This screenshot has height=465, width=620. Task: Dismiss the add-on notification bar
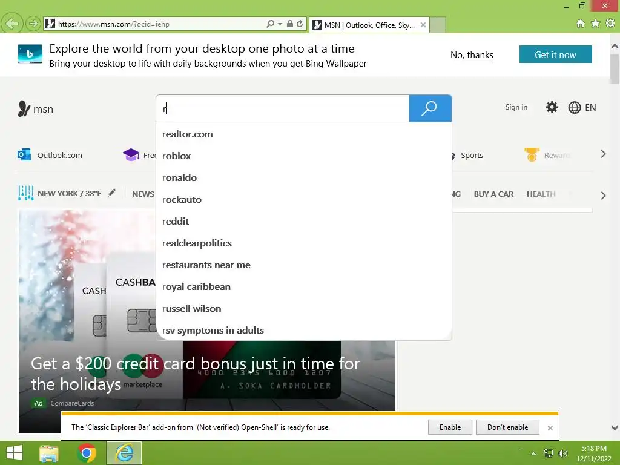550,428
